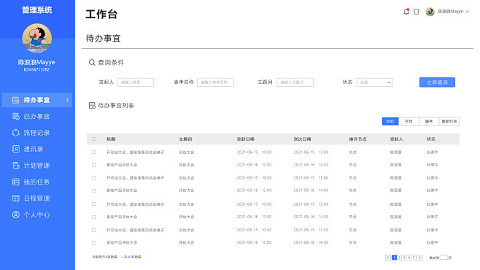The width and height of the screenshot is (480, 270).
Task: Check the first table row's checkbox
Action: tap(94, 152)
